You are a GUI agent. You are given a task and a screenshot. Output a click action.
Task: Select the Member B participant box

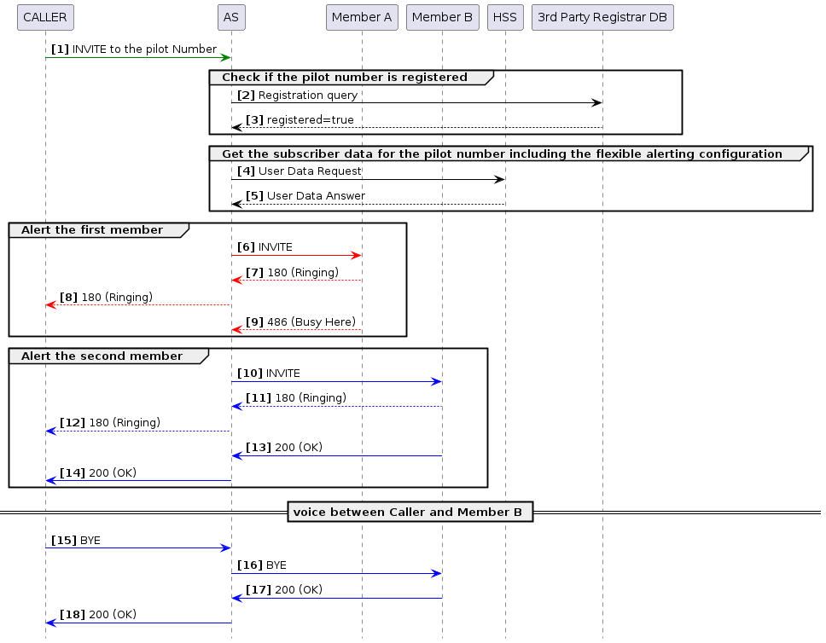pos(442,17)
